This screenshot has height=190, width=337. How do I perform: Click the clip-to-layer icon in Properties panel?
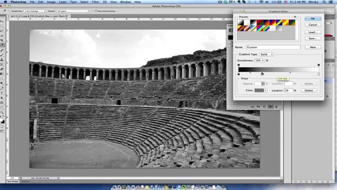[252, 107]
